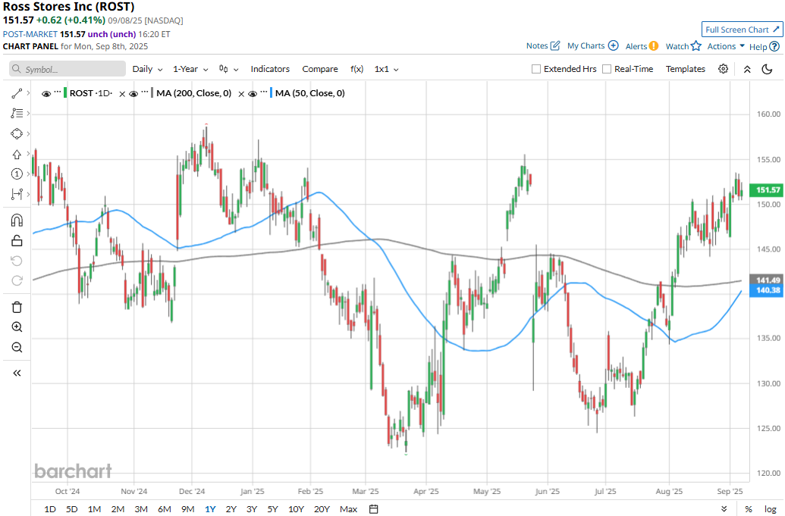The width and height of the screenshot is (785, 516).
Task: Open the 1x1 grid layout dropdown
Action: point(387,69)
